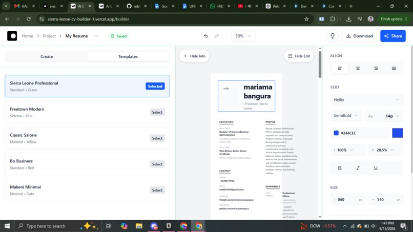Reload the browser page
The height and width of the screenshot is (232, 413).
pos(29,19)
